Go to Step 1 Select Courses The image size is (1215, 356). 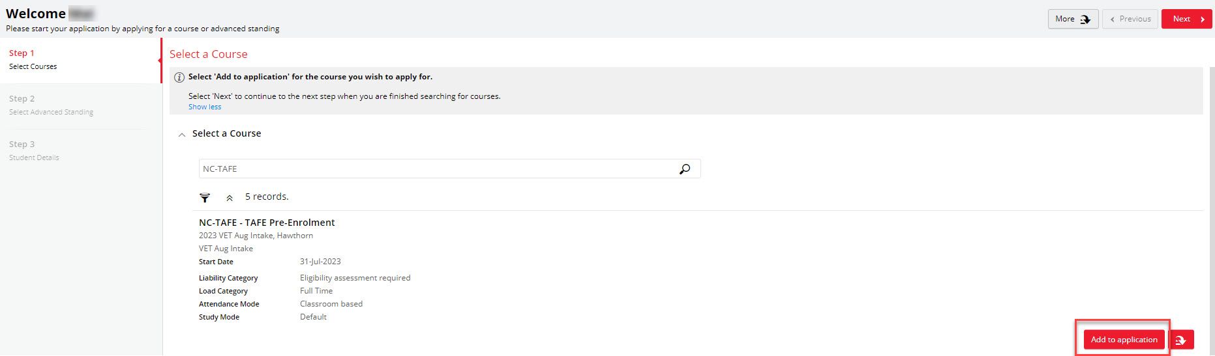click(x=33, y=59)
